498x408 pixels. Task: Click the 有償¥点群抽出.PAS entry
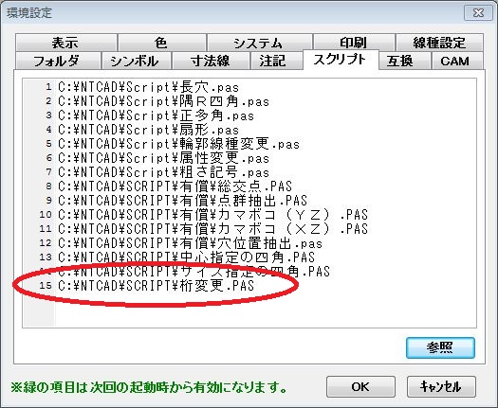coord(183,201)
